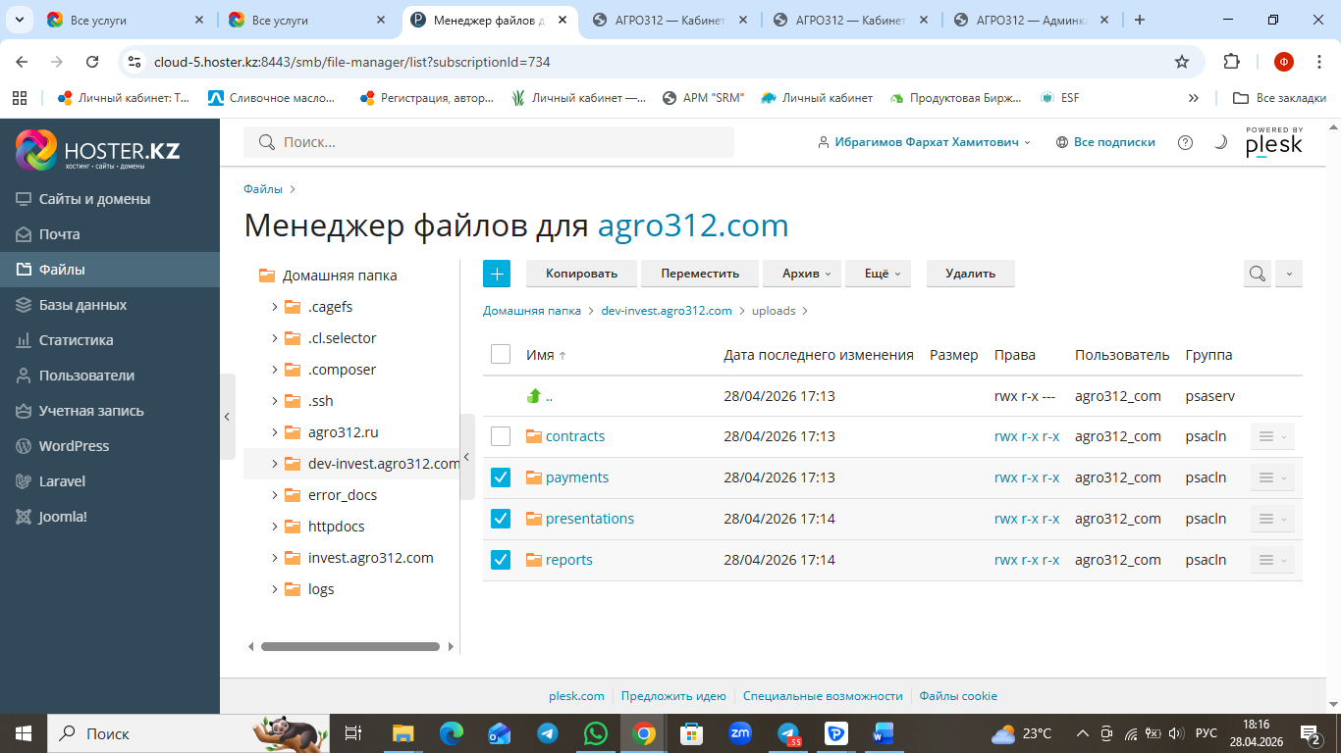The height and width of the screenshot is (753, 1341).
Task: Open Telegram from the taskbar
Action: tap(548, 733)
